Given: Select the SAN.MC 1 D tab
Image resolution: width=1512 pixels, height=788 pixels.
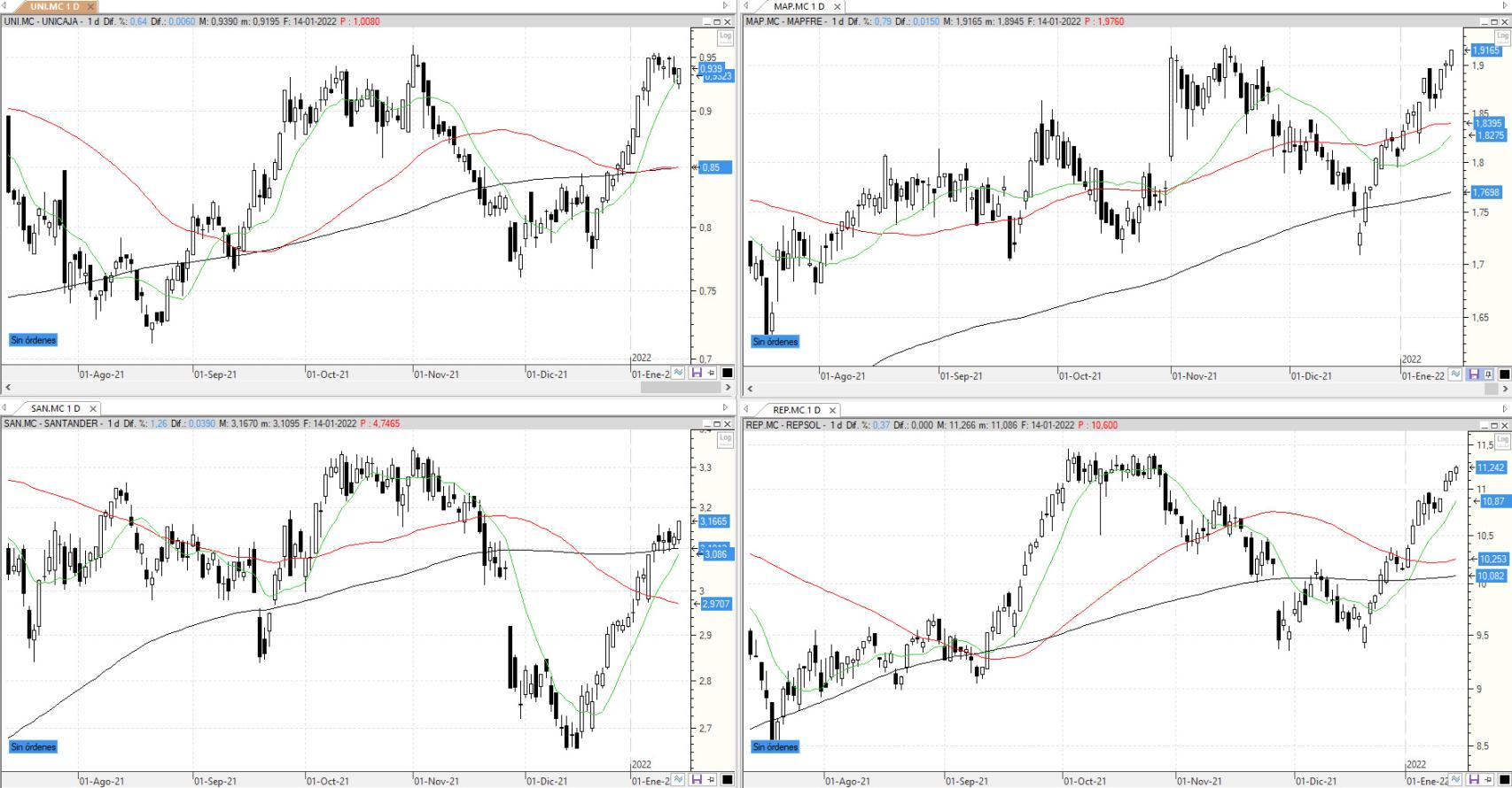Looking at the screenshot, I should [55, 408].
